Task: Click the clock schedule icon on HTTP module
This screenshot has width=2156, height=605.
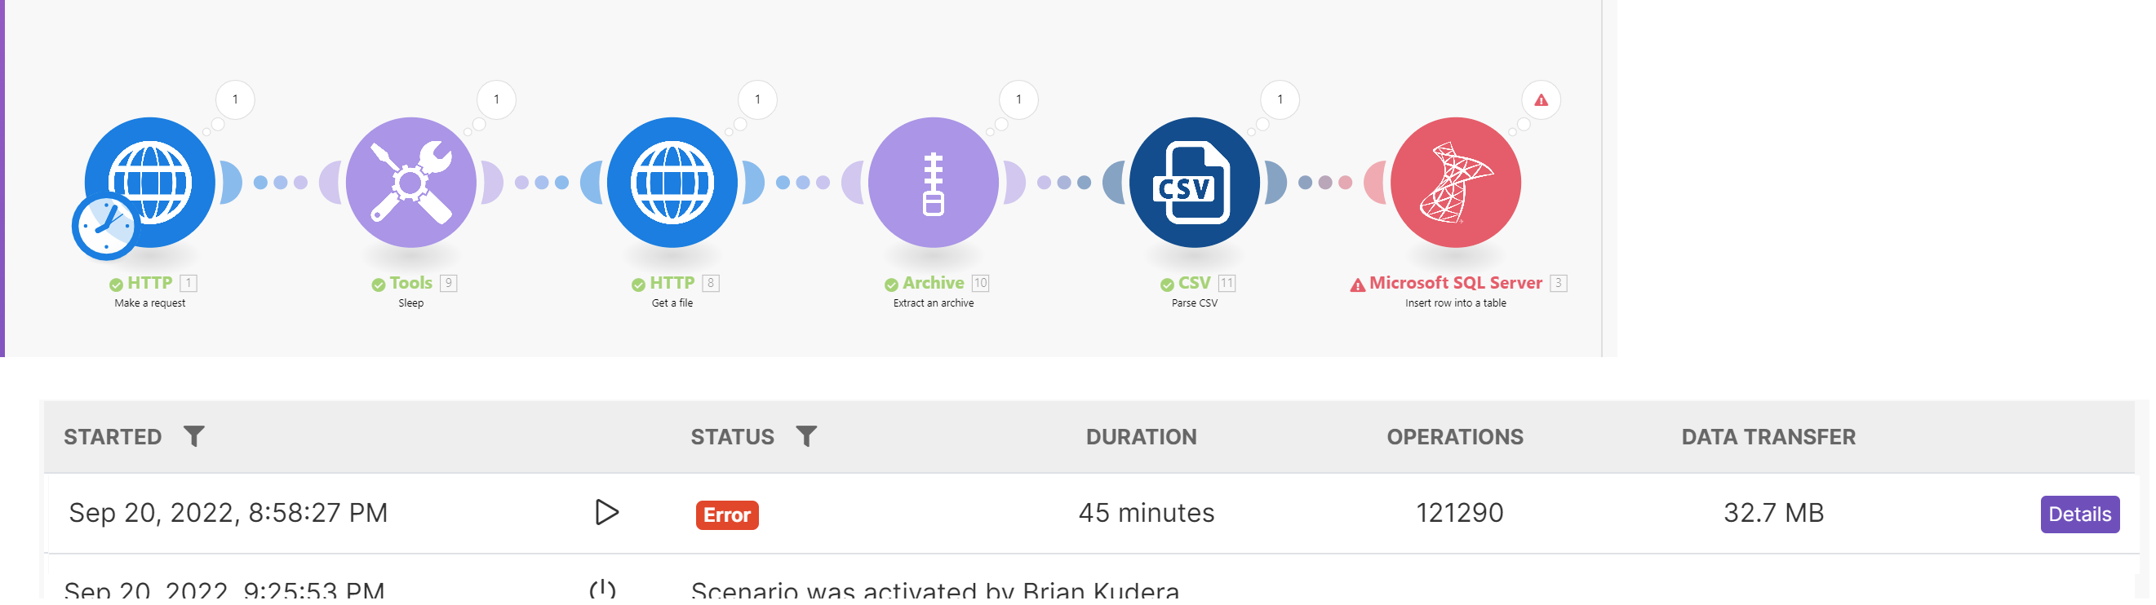Action: tap(105, 227)
